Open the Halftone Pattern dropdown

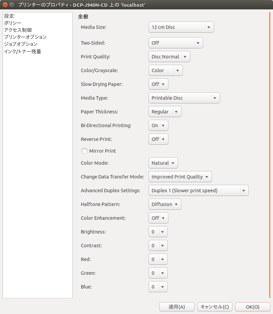pos(165,204)
